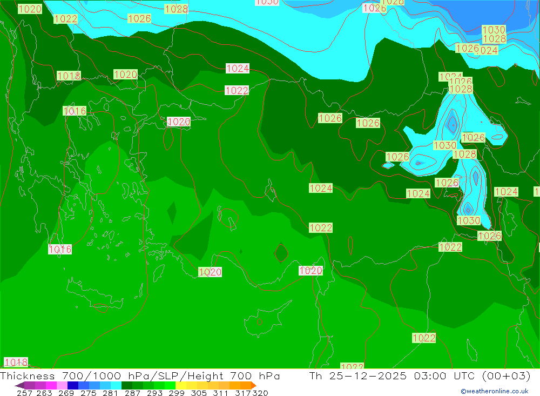Click the legend value 317
Screen dimensions: 540x396
coord(243,393)
